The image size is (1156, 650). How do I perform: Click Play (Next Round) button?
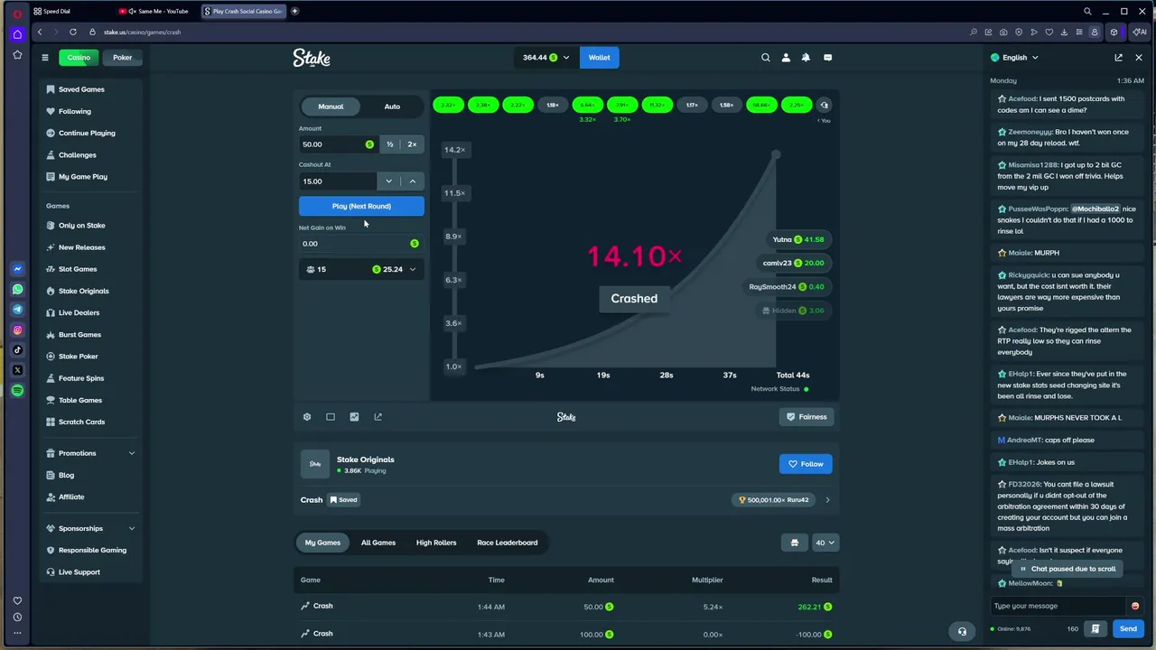coord(361,207)
